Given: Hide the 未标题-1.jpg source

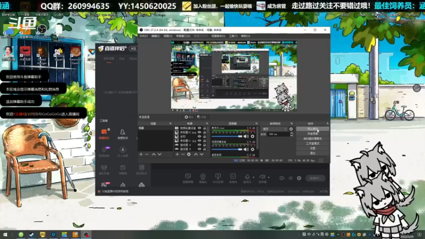Looking at the screenshot, I should click(x=200, y=141).
